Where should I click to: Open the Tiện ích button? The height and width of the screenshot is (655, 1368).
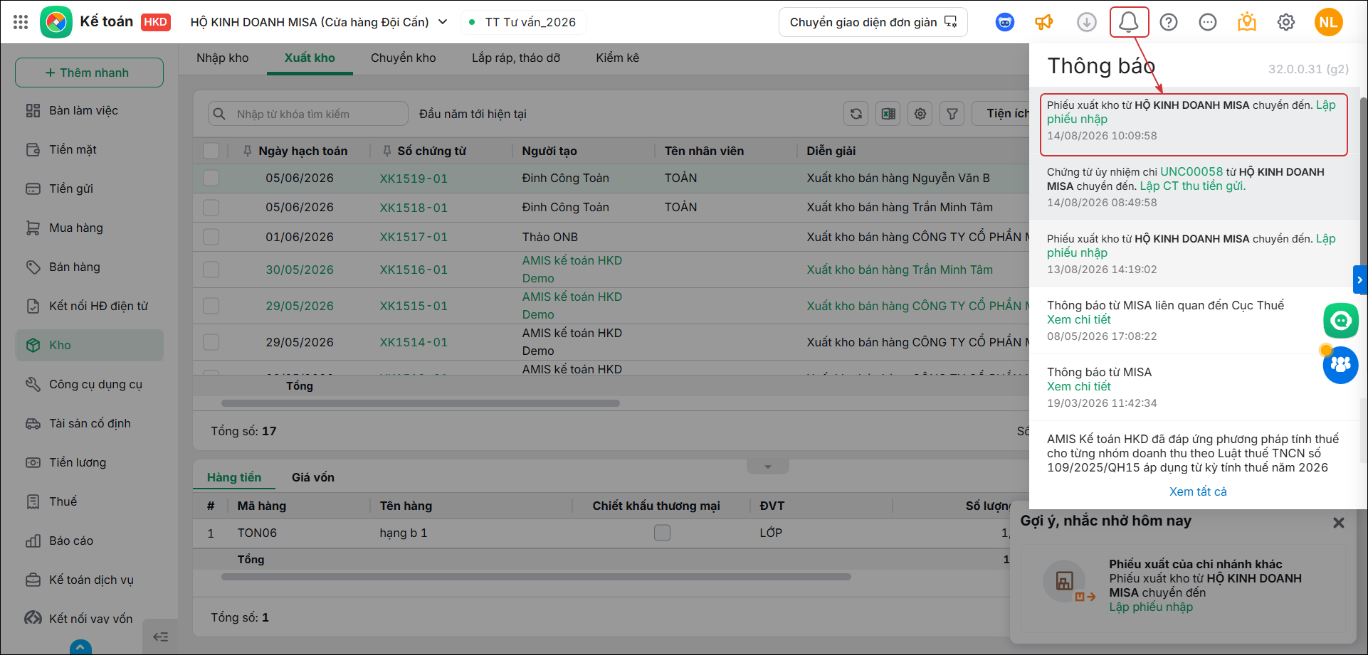(1002, 114)
